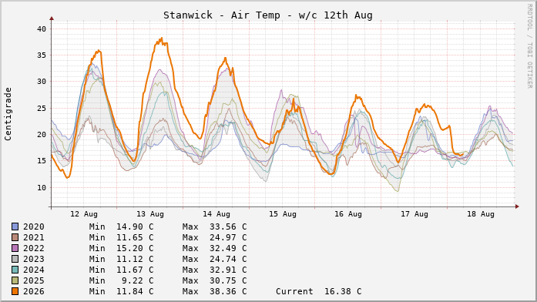Click the y-axis arrowhead at top
Image resolution: width=537 pixels, height=302 pixels.
[52, 18]
